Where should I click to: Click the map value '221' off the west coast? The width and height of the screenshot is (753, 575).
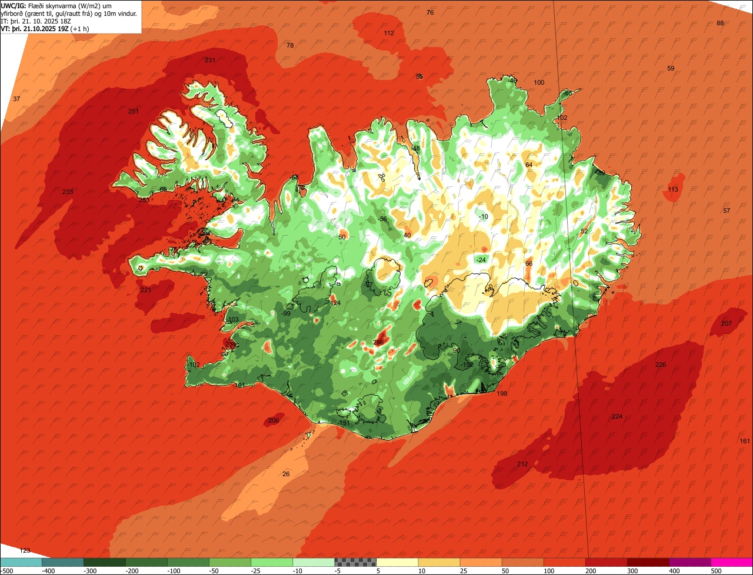pyautogui.click(x=146, y=290)
